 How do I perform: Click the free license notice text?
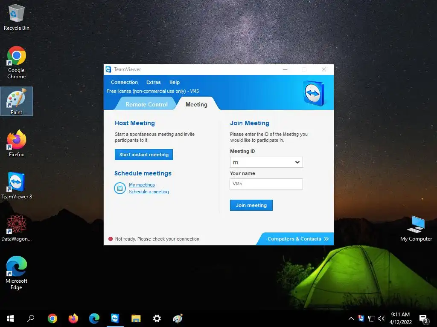pos(153,91)
